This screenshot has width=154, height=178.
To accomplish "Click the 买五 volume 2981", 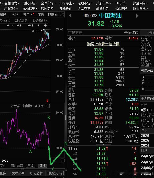I will tap(120, 85).
